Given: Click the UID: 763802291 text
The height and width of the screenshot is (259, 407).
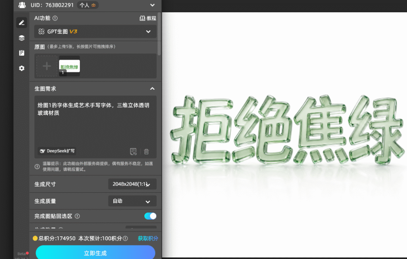Looking at the screenshot, I should [x=52, y=5].
